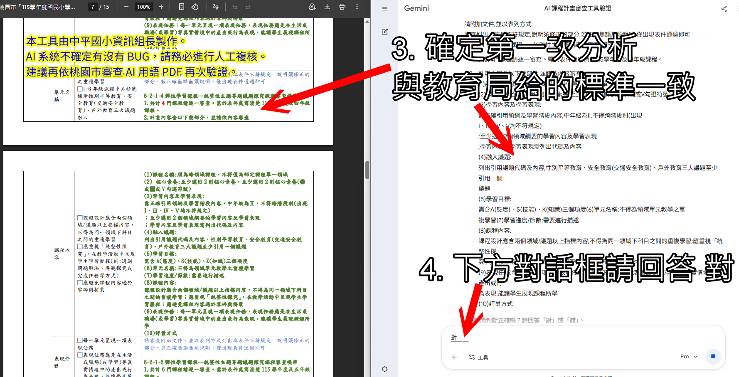Check the 表現任務應是在生活 checkbox
Screen dimensions: 739x377
80,355
